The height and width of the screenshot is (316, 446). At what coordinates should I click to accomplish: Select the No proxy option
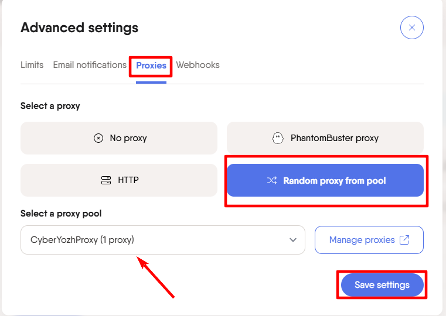click(x=119, y=139)
